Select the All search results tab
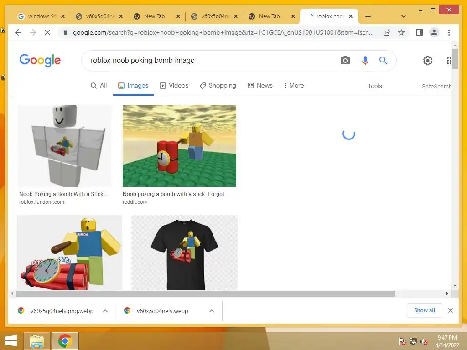The height and width of the screenshot is (350, 467). pos(99,85)
